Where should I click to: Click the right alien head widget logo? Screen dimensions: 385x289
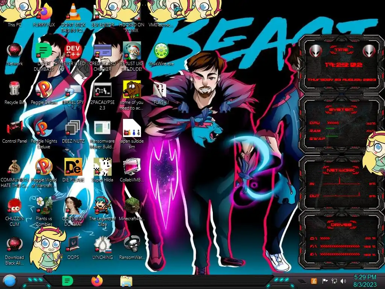369,51
